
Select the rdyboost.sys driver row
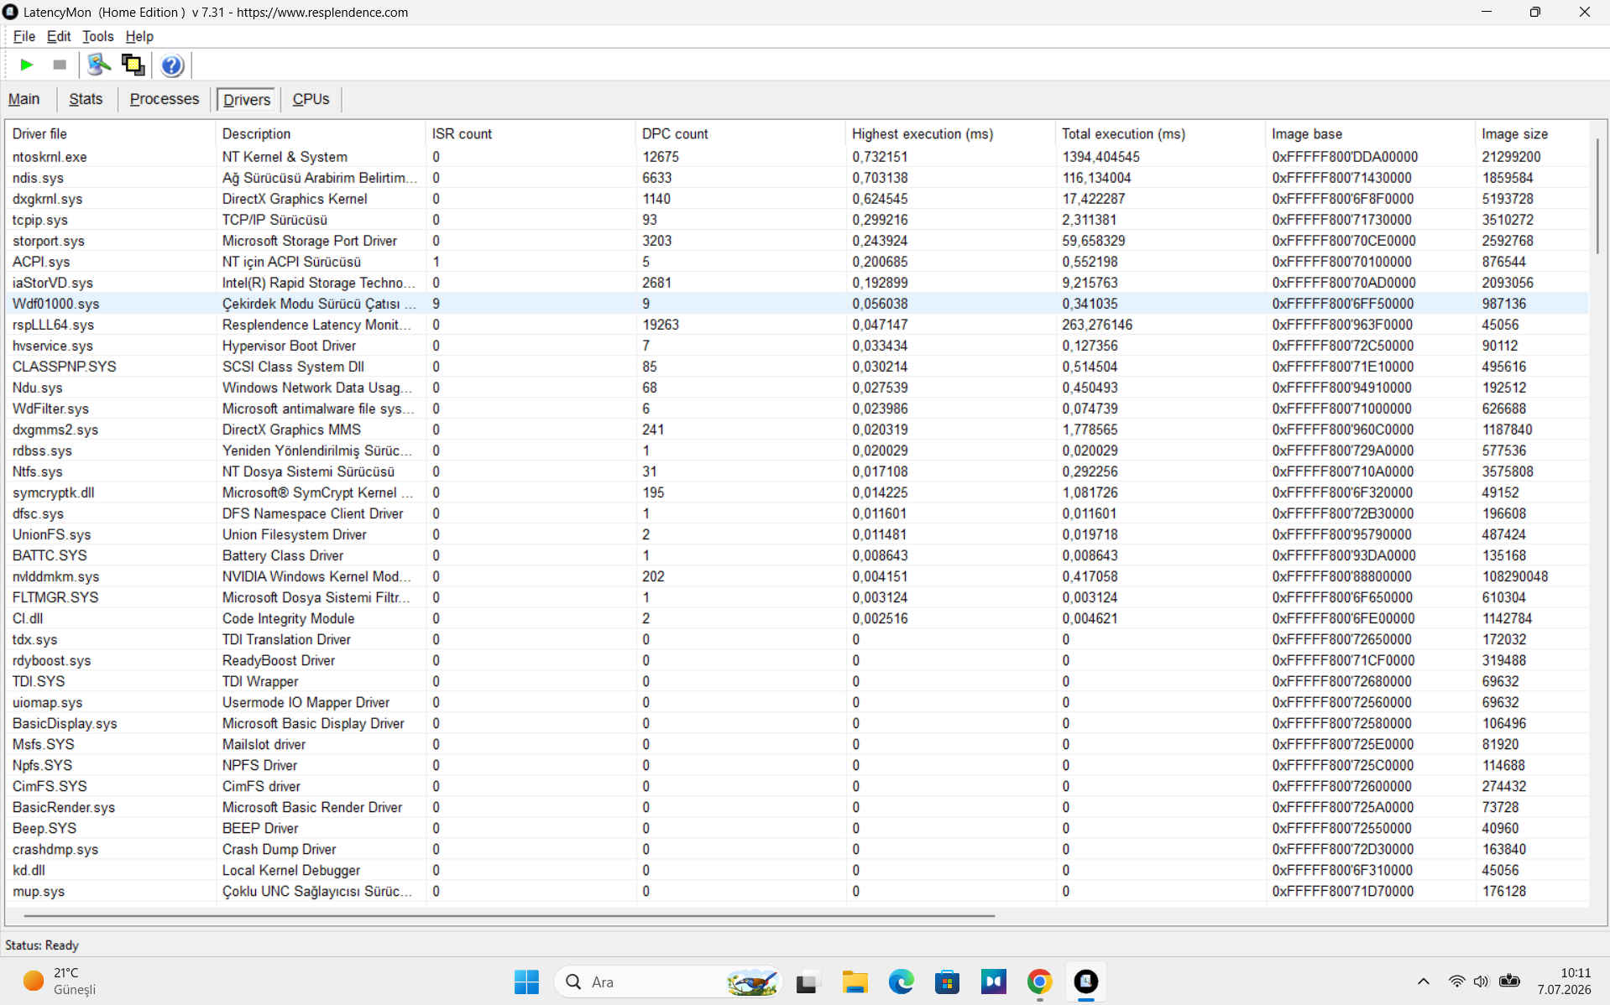[797, 660]
